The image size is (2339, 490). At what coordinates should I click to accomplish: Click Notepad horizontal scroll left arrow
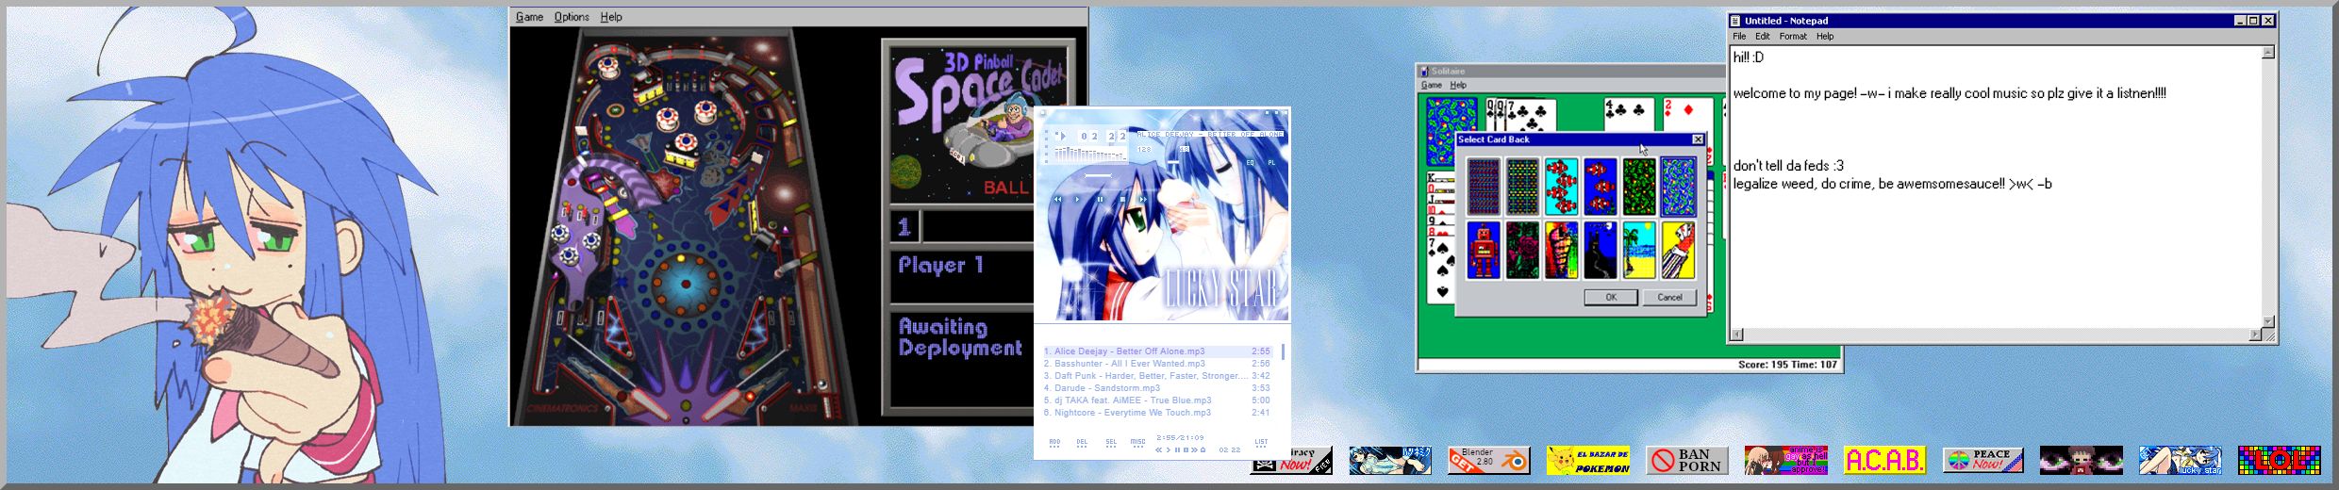point(1737,335)
